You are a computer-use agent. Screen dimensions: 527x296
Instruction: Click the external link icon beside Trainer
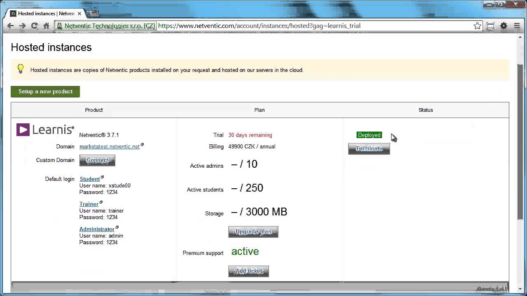[x=101, y=203]
